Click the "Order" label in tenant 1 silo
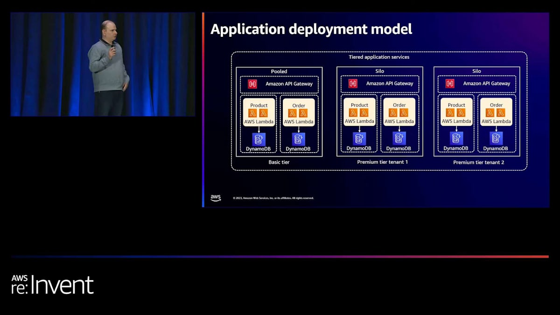 tap(399, 105)
